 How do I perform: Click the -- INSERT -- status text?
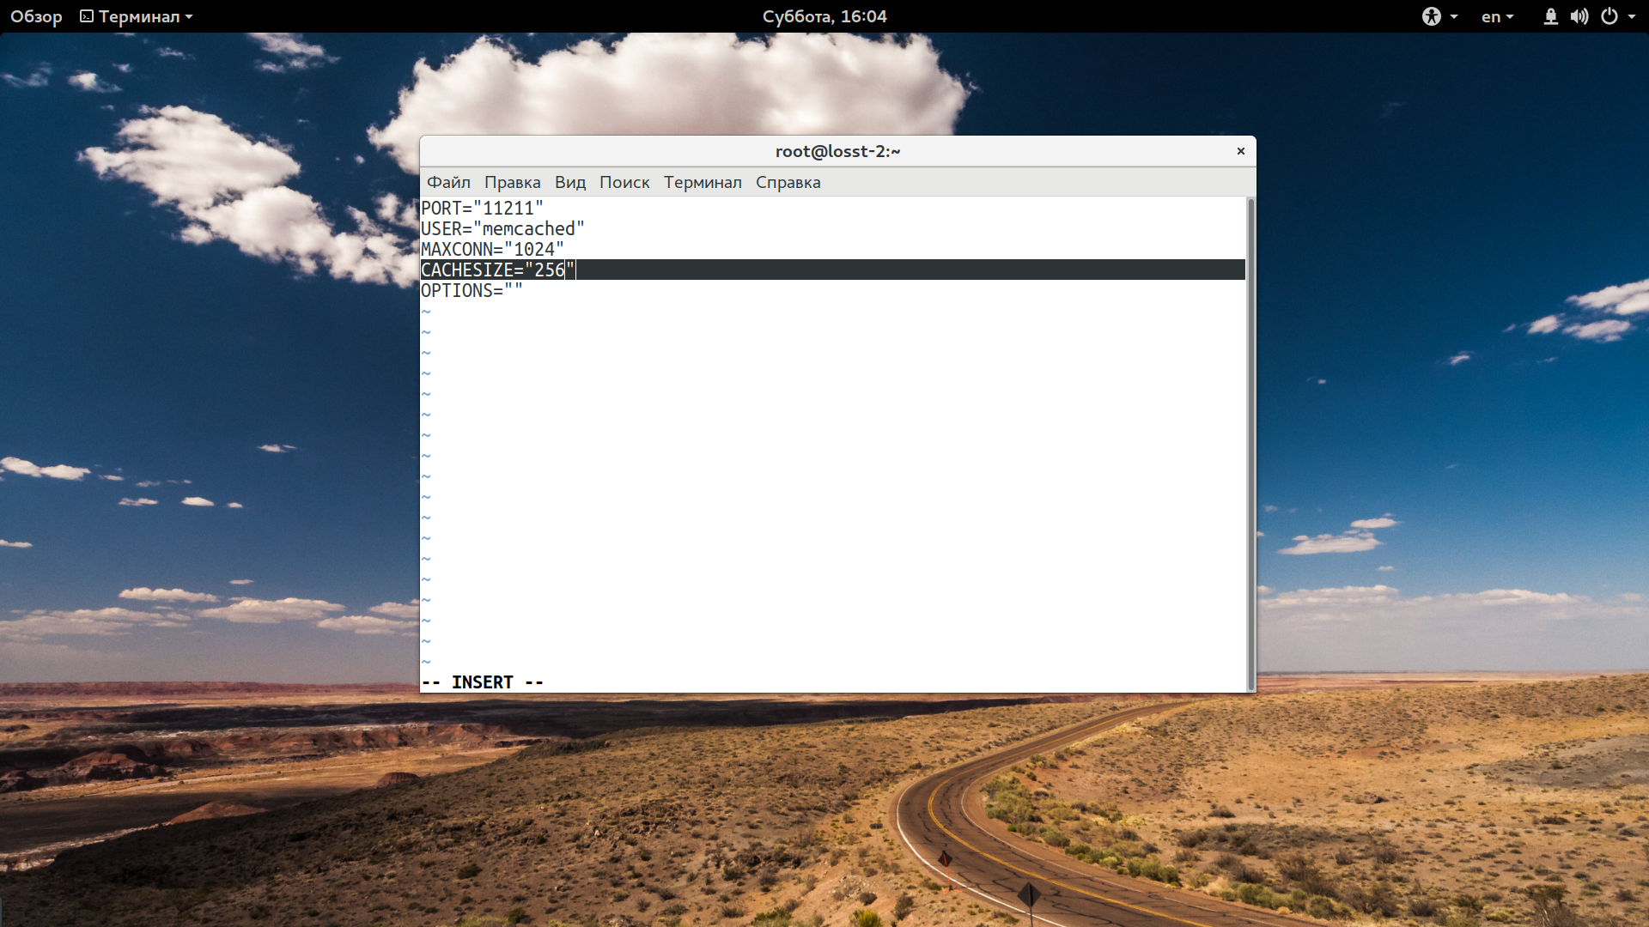482,682
